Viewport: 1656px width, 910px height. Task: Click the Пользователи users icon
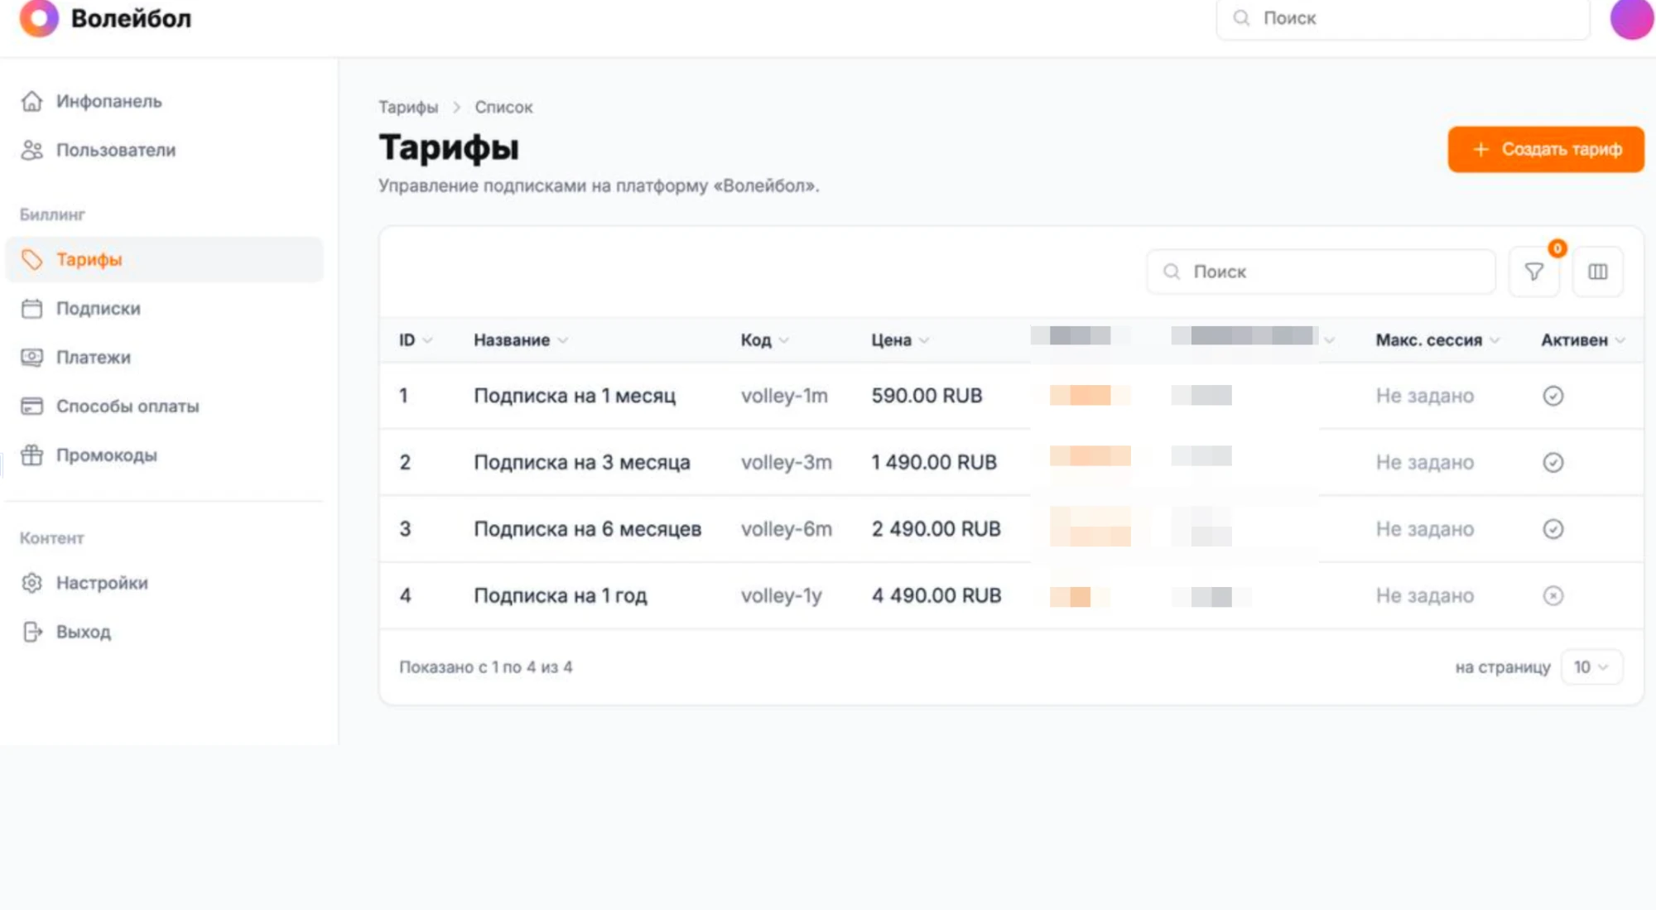(31, 150)
